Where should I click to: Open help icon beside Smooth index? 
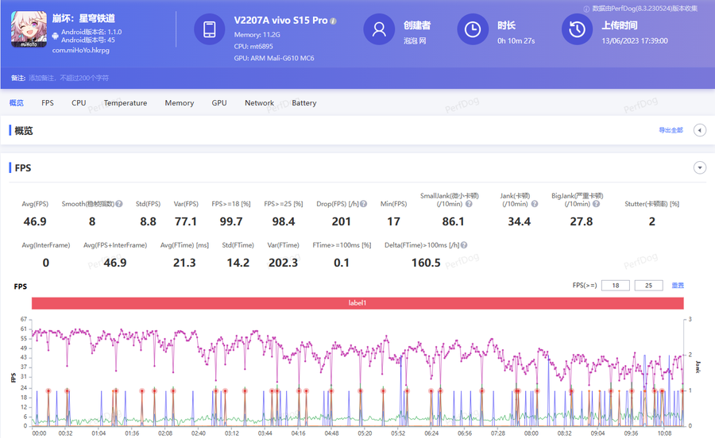[119, 204]
